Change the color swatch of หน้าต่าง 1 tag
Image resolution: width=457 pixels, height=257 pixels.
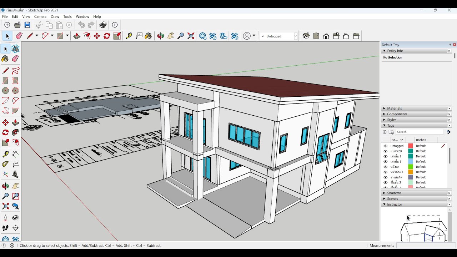(x=411, y=172)
